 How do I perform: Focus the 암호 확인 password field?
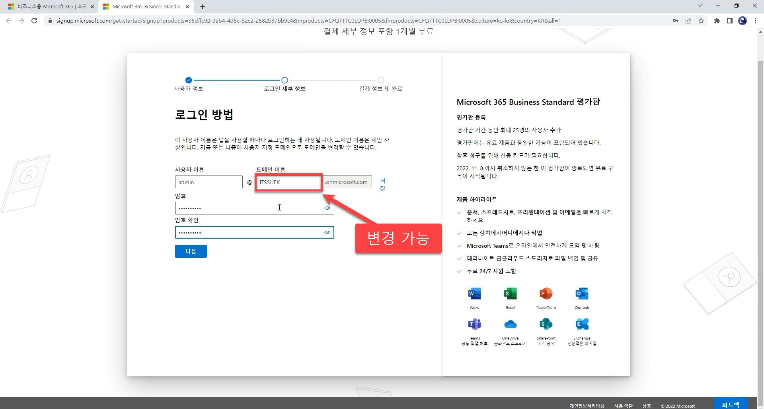click(255, 232)
